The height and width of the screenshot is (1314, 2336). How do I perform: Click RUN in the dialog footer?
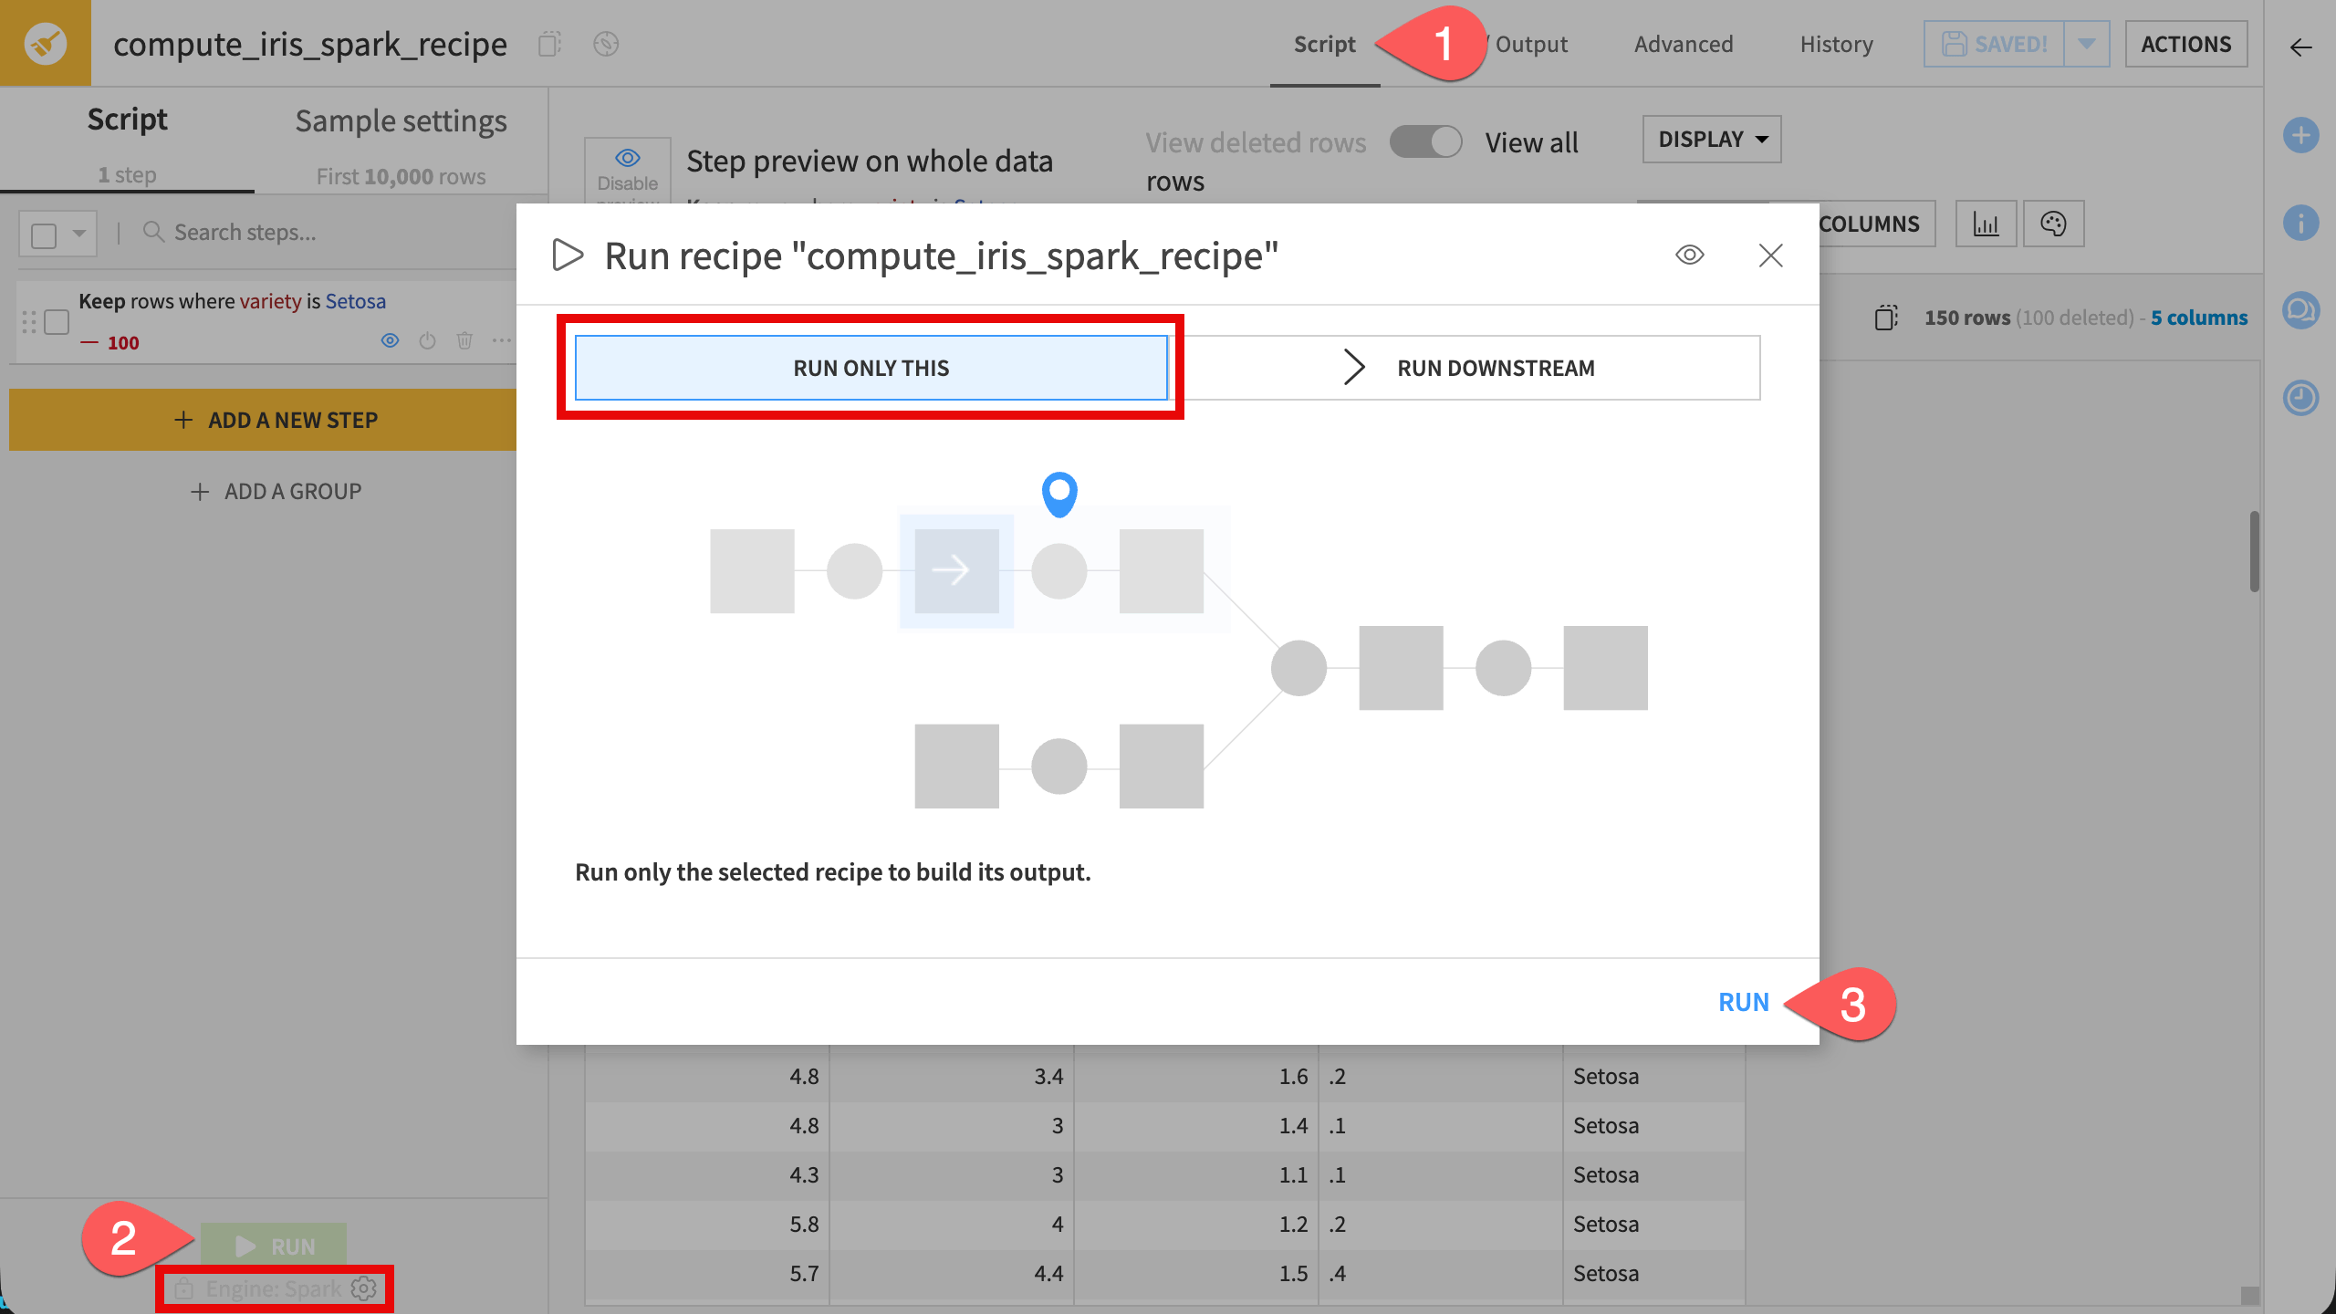1744,1002
